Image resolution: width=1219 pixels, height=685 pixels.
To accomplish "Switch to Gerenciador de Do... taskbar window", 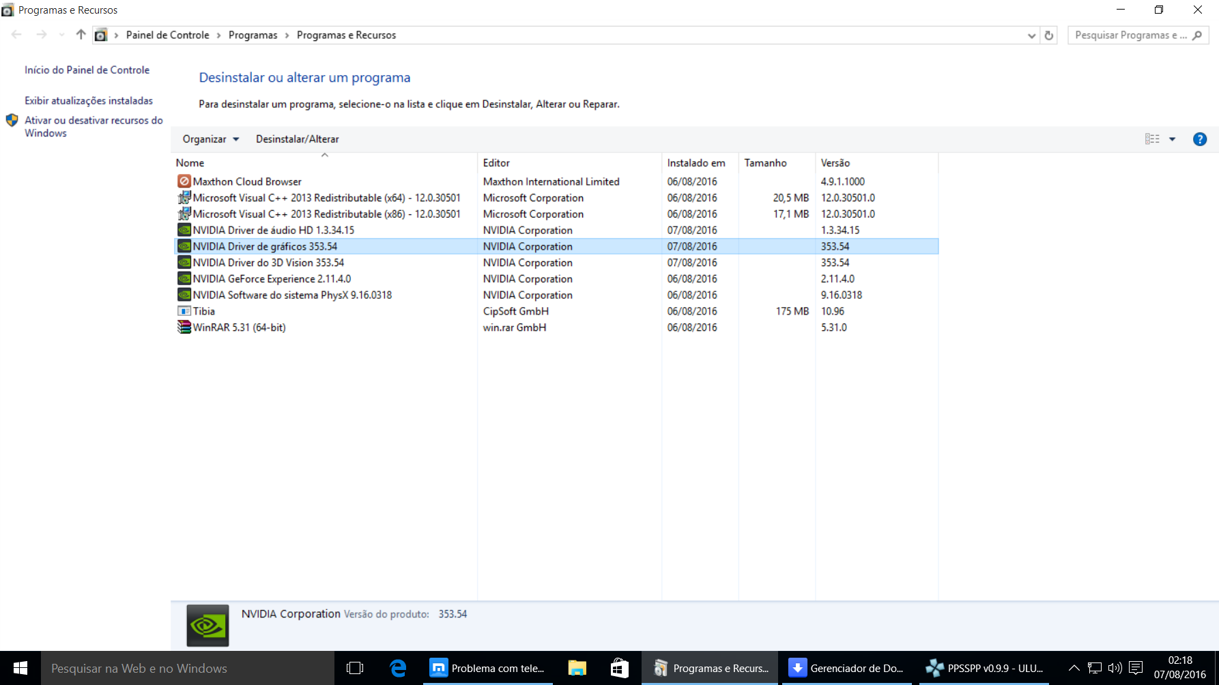I will coord(846,669).
